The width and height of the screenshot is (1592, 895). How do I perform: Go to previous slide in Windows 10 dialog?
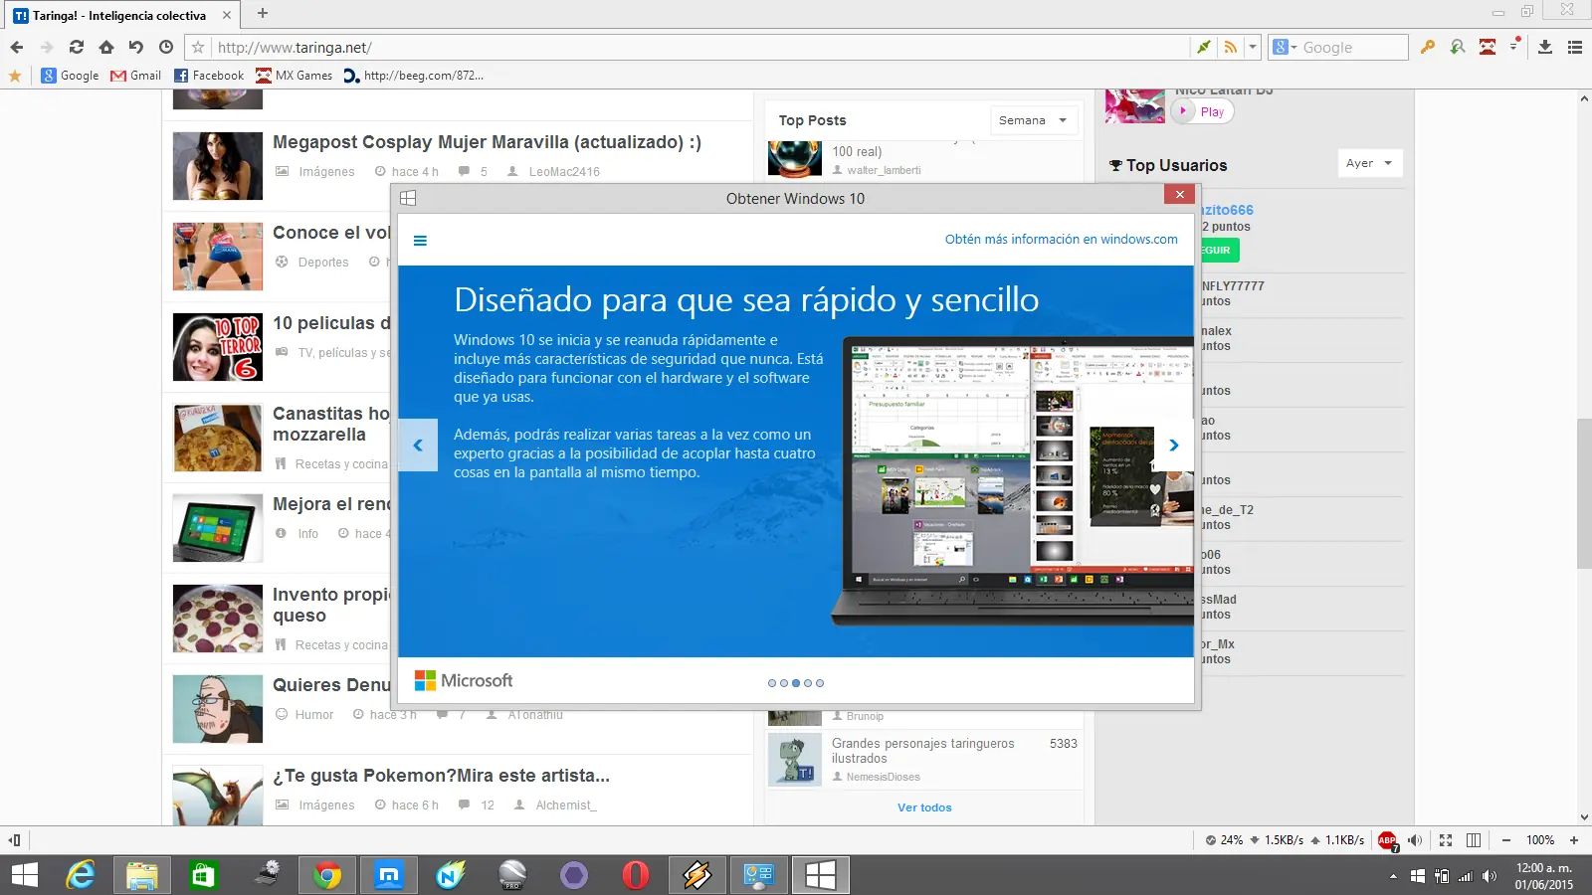pos(418,446)
